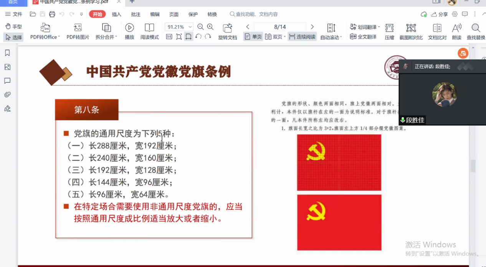The width and height of the screenshot is (486, 267).
Task: Enter 阅读模式 reading mode
Action: click(x=149, y=28)
